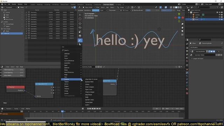Choose Math from Utilities submenu
This screenshot has width=224, height=126.
[x=87, y=97]
